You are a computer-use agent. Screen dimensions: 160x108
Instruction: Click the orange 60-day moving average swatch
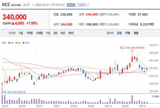point(16,43)
